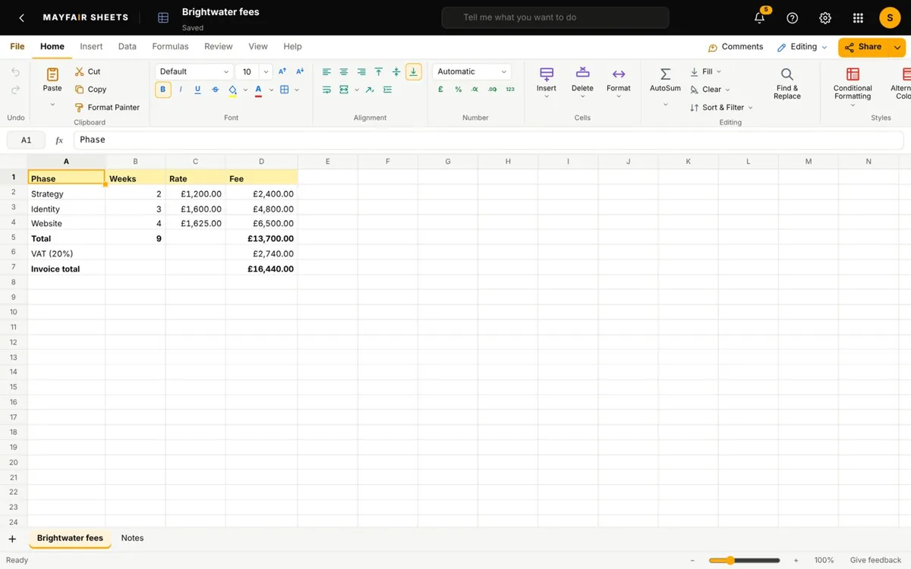Open the notifications bell
Viewport: 911px width, 569px height.
(760, 17)
